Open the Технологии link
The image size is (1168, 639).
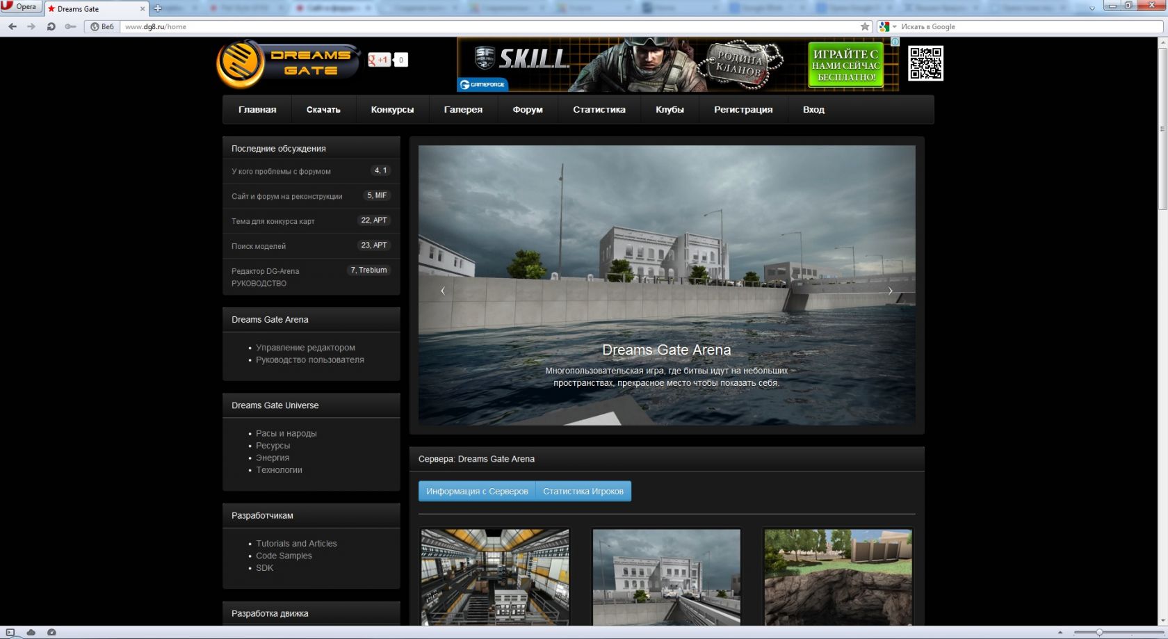tap(279, 470)
